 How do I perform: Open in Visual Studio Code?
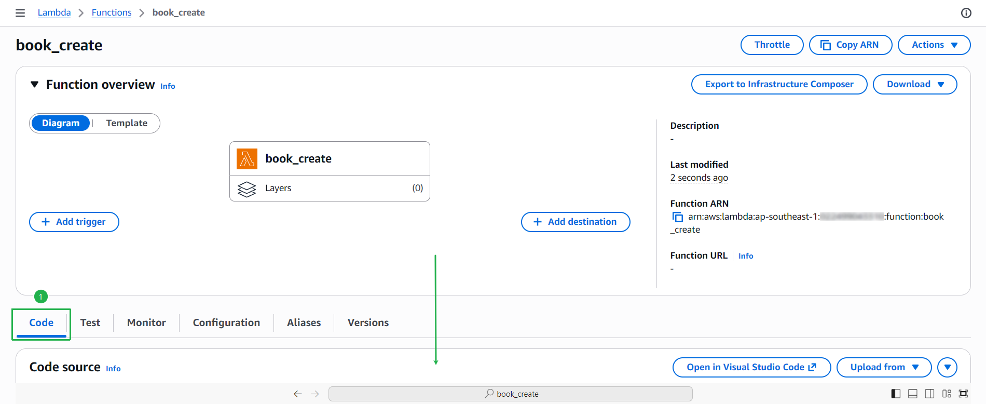click(x=752, y=367)
